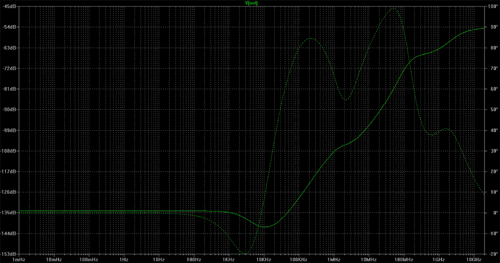Click the 90° phase axis label

(494, 27)
